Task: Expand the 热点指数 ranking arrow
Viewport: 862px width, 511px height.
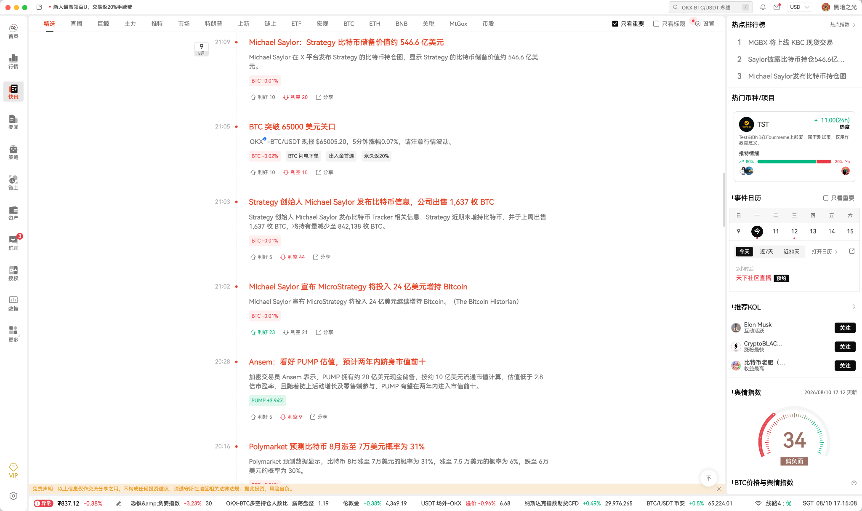Action: pyautogui.click(x=854, y=25)
